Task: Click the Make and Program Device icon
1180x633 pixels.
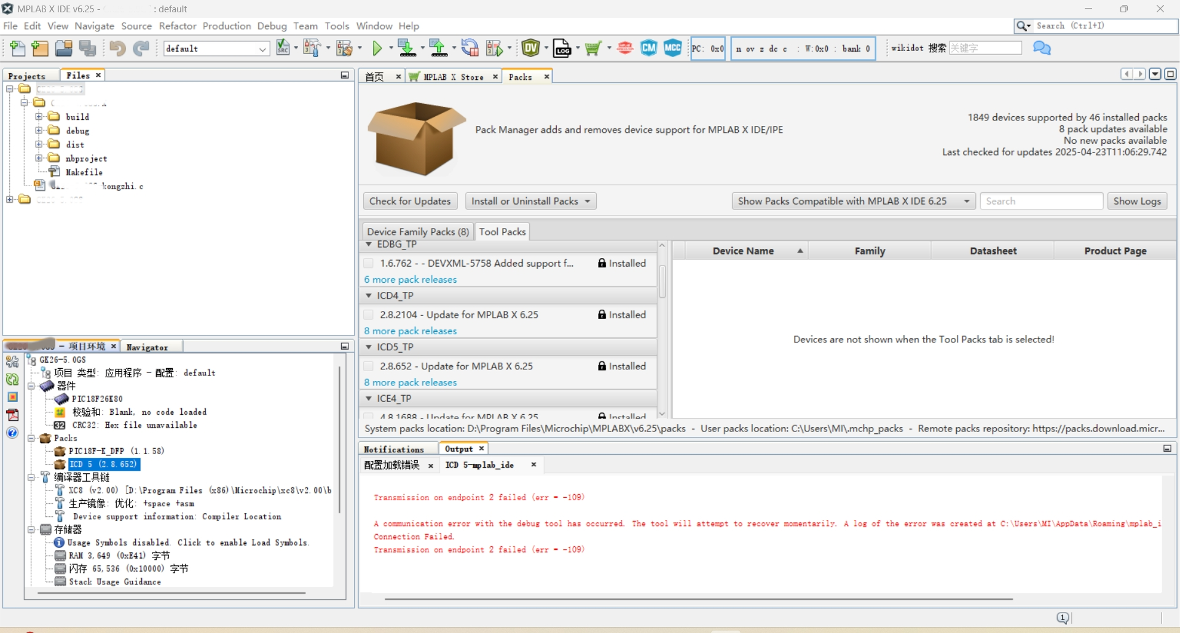Action: [x=406, y=48]
